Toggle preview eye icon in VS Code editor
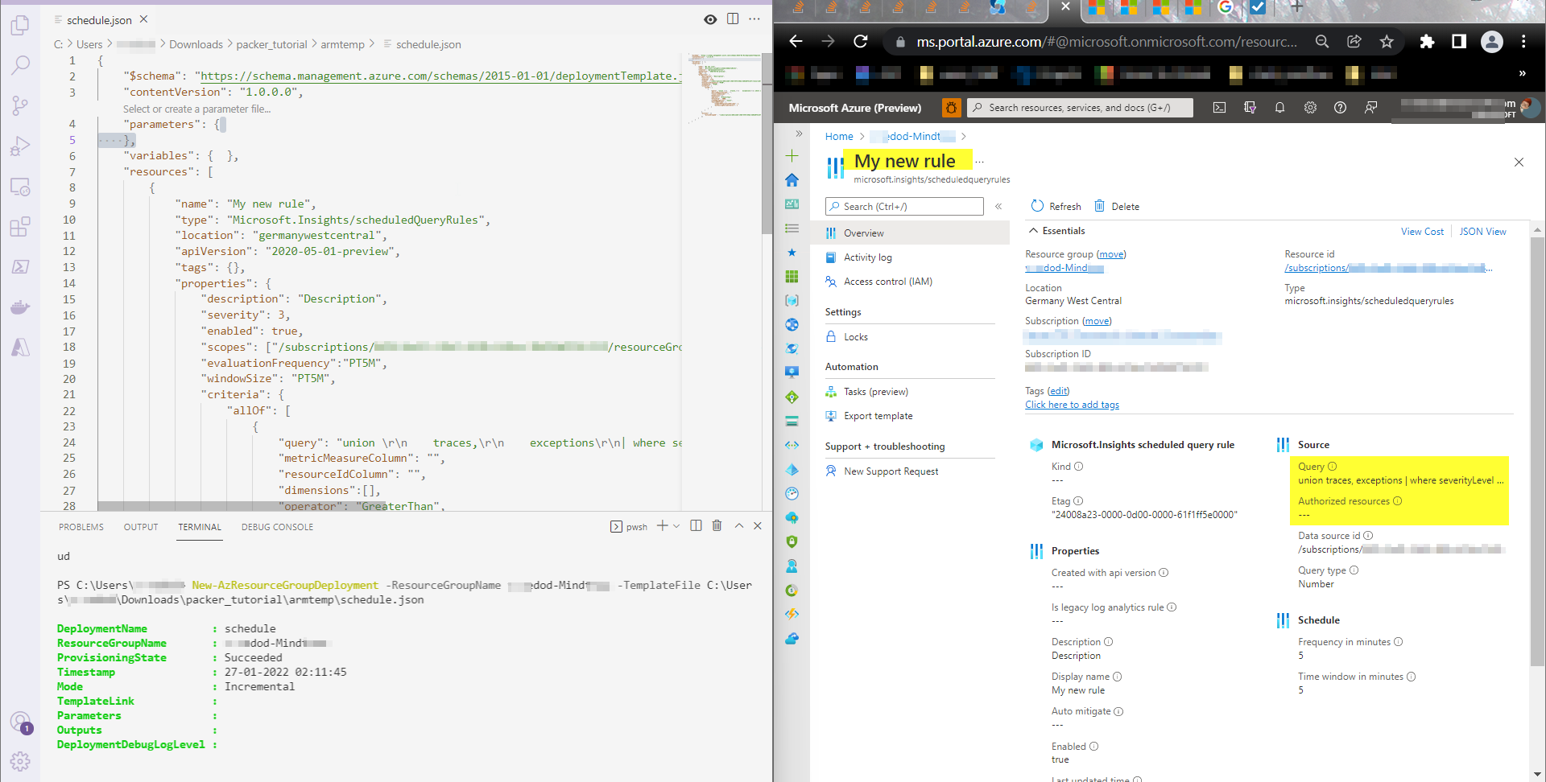 coord(710,19)
